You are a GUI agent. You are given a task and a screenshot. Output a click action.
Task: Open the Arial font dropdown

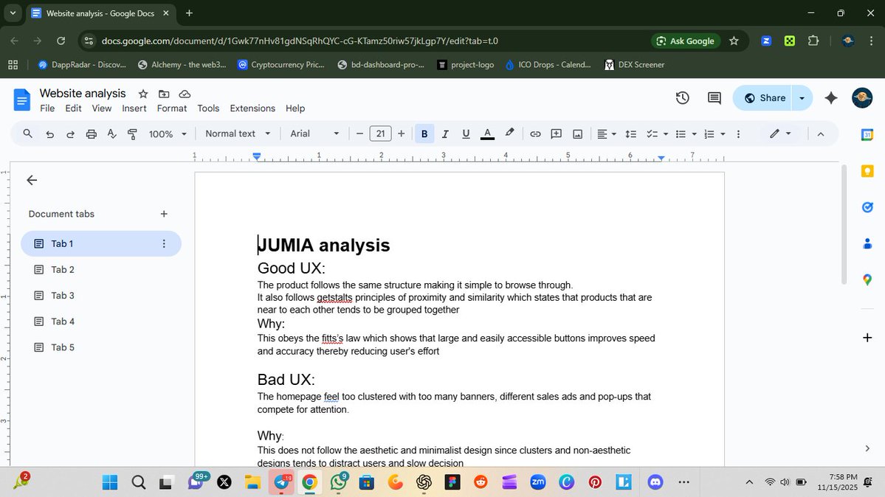click(x=314, y=133)
